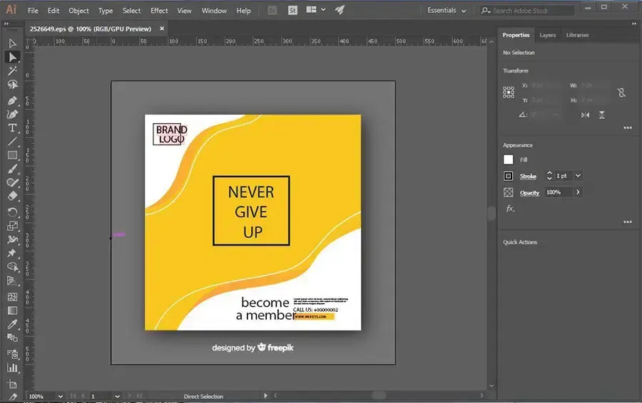Viewport: 642px width, 403px height.
Task: Expand the stroke weight dropdown
Action: click(x=578, y=176)
